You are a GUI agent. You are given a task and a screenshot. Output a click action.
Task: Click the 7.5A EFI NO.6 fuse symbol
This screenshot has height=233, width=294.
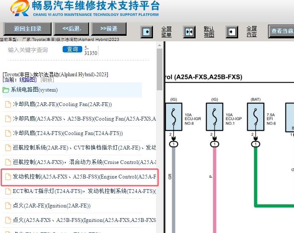point(256,117)
